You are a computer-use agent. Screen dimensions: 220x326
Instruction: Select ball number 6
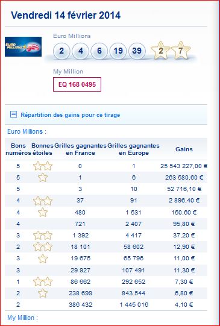click(x=99, y=51)
